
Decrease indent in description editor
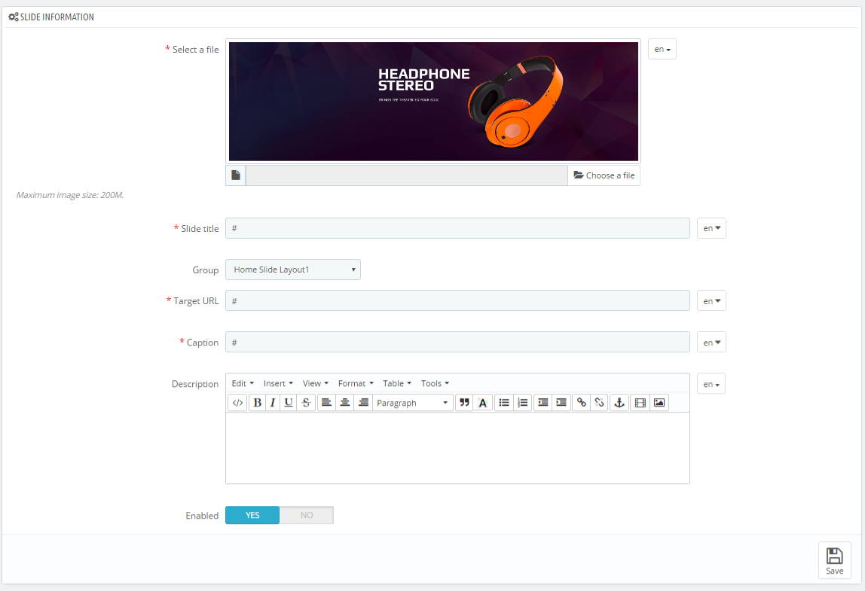click(x=543, y=403)
